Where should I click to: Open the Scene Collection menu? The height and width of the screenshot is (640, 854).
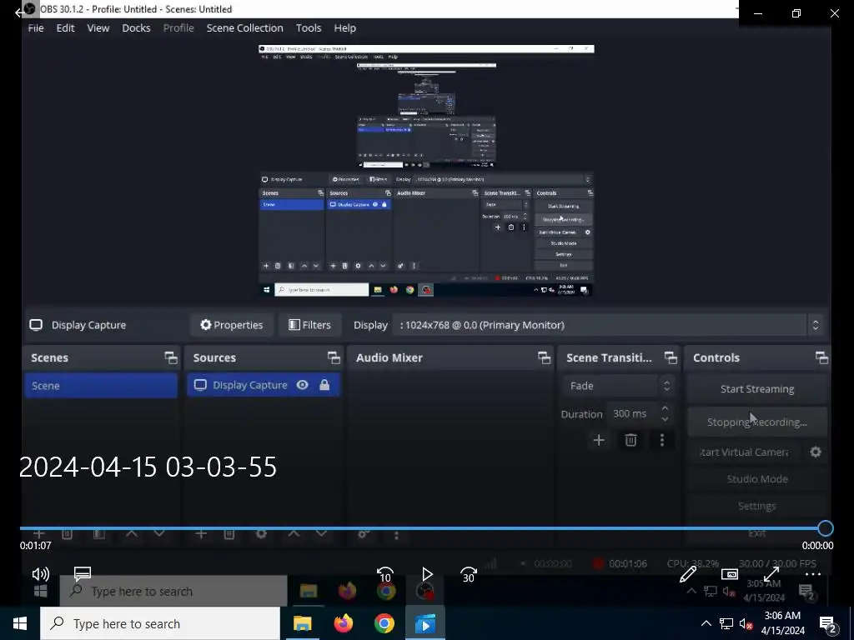coord(244,27)
